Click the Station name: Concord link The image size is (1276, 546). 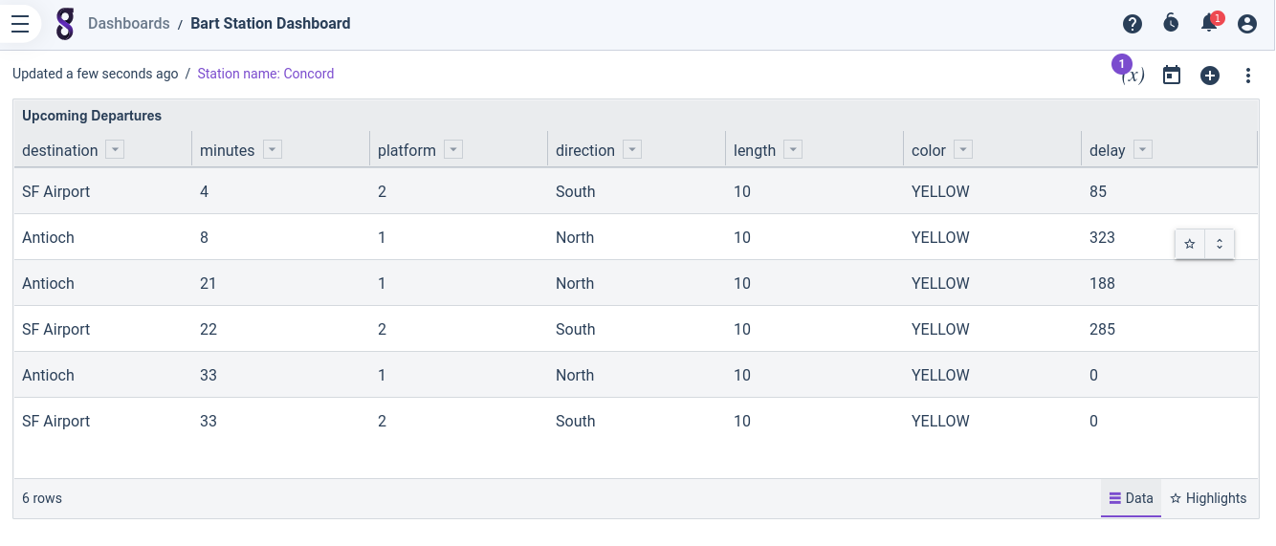(265, 74)
